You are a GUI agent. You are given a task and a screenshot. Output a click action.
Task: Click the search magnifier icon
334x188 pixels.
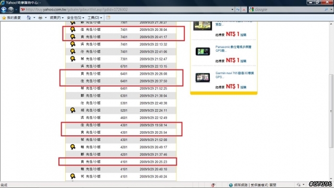tap(326, 9)
